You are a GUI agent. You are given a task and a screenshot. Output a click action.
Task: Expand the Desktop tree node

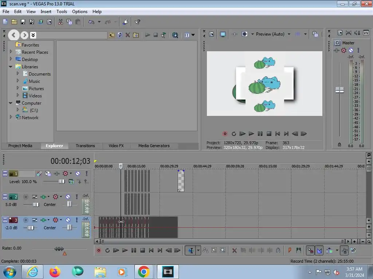[11, 58]
